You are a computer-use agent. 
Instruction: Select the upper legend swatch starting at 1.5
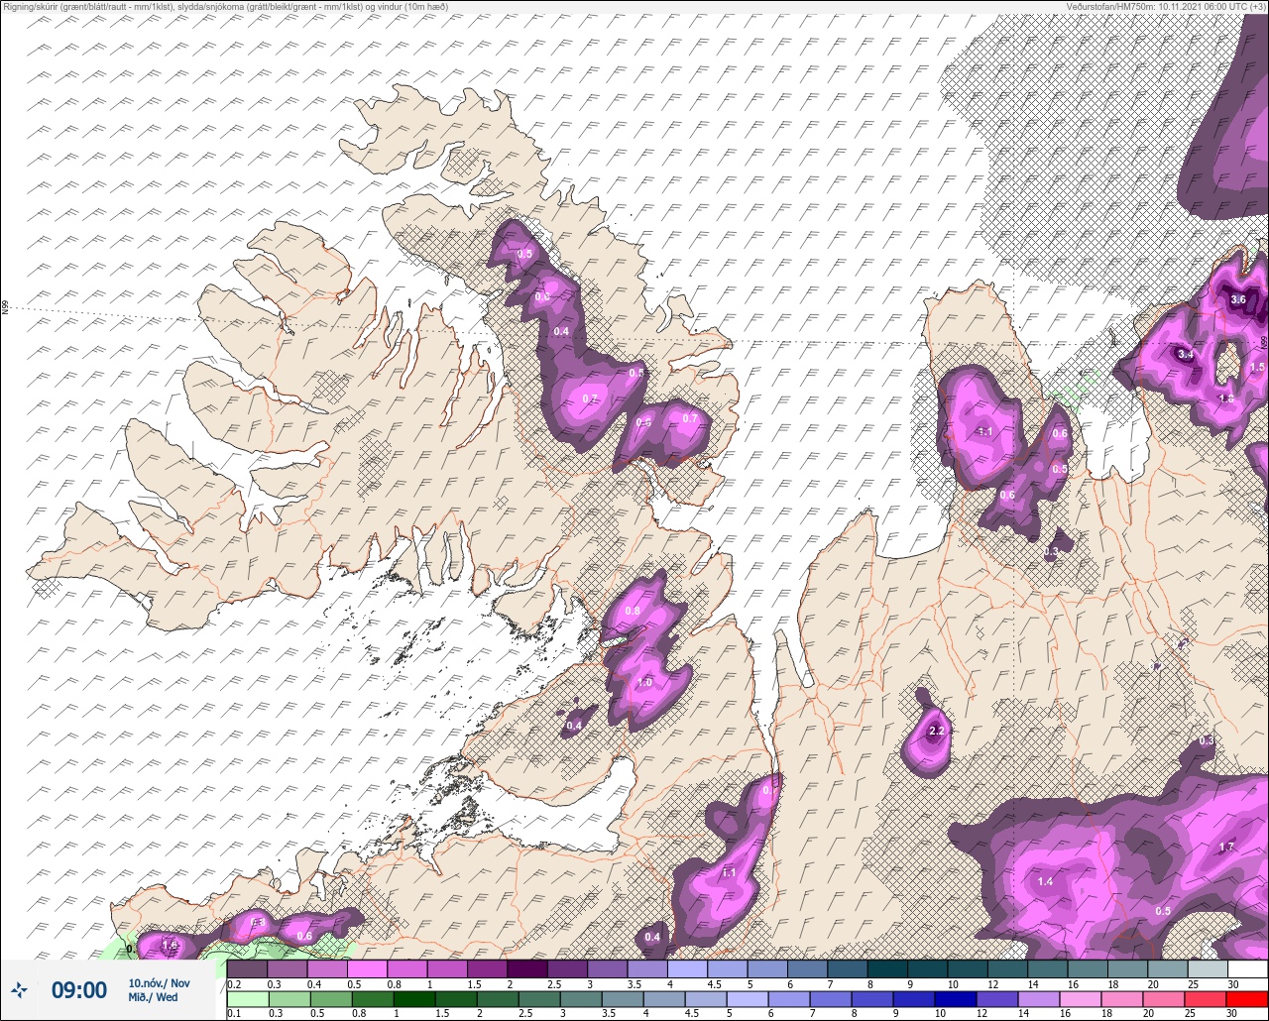(x=487, y=968)
